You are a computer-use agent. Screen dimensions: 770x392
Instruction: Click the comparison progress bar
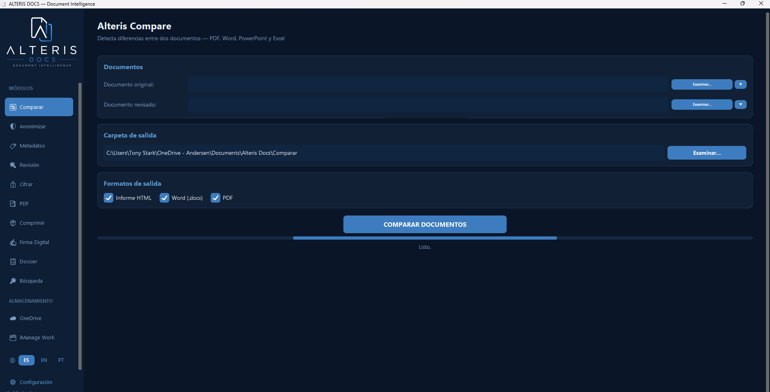(x=425, y=238)
